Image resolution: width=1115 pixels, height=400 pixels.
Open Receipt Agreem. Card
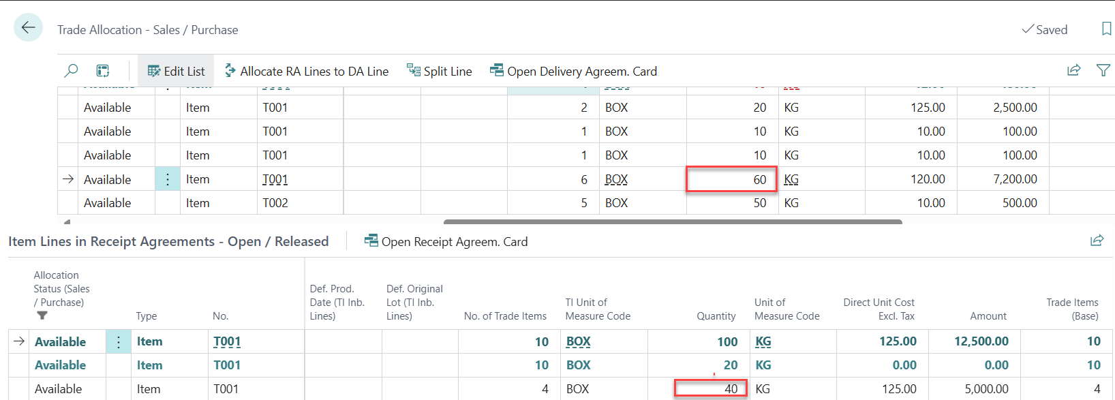pos(446,241)
